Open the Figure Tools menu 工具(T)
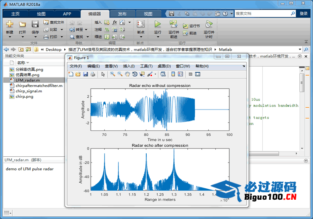The width and height of the screenshot is (313, 219). coord(146,66)
